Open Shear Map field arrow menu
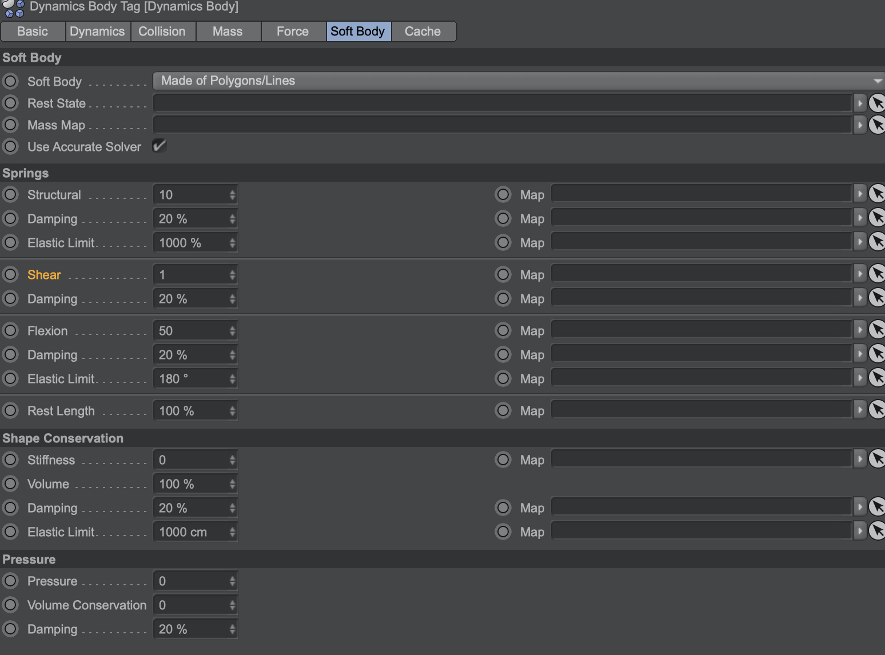 pyautogui.click(x=860, y=274)
